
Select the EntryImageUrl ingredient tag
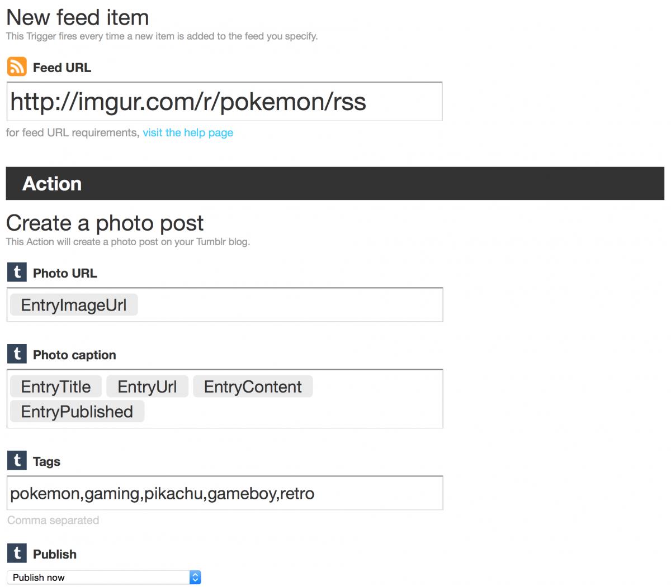[x=74, y=305]
